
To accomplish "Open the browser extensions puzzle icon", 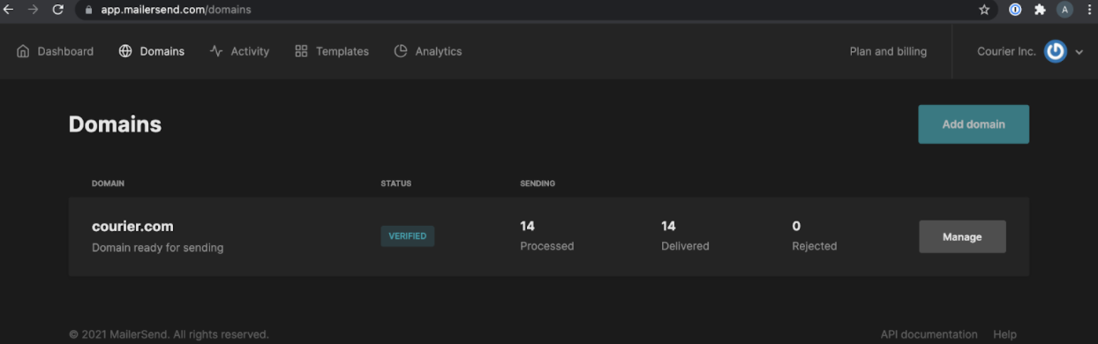I will (x=1040, y=10).
